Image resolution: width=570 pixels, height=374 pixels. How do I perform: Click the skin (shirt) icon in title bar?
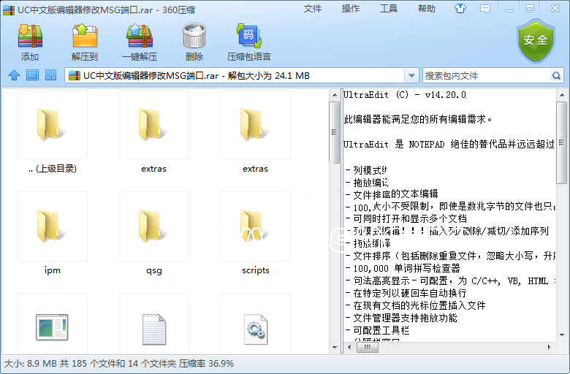click(x=460, y=9)
